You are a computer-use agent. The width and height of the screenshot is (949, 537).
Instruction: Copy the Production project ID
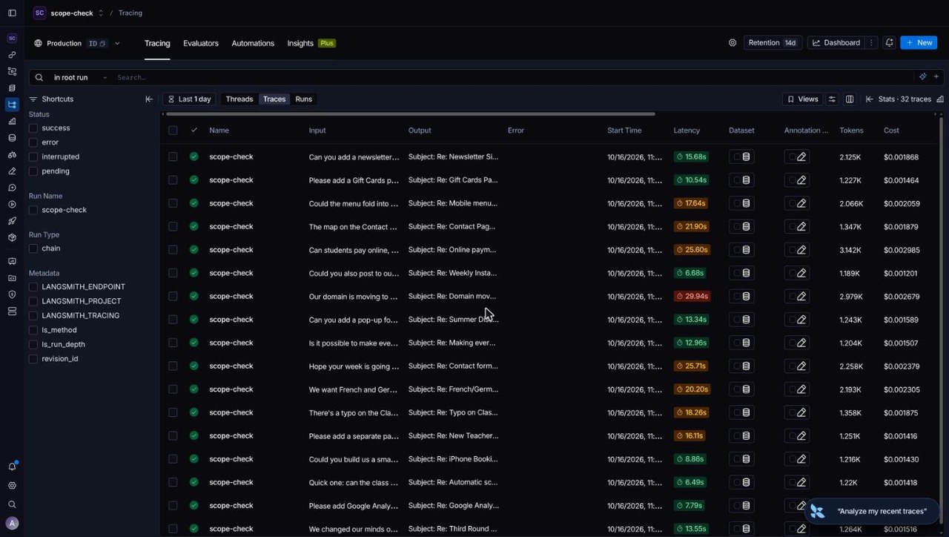click(97, 44)
